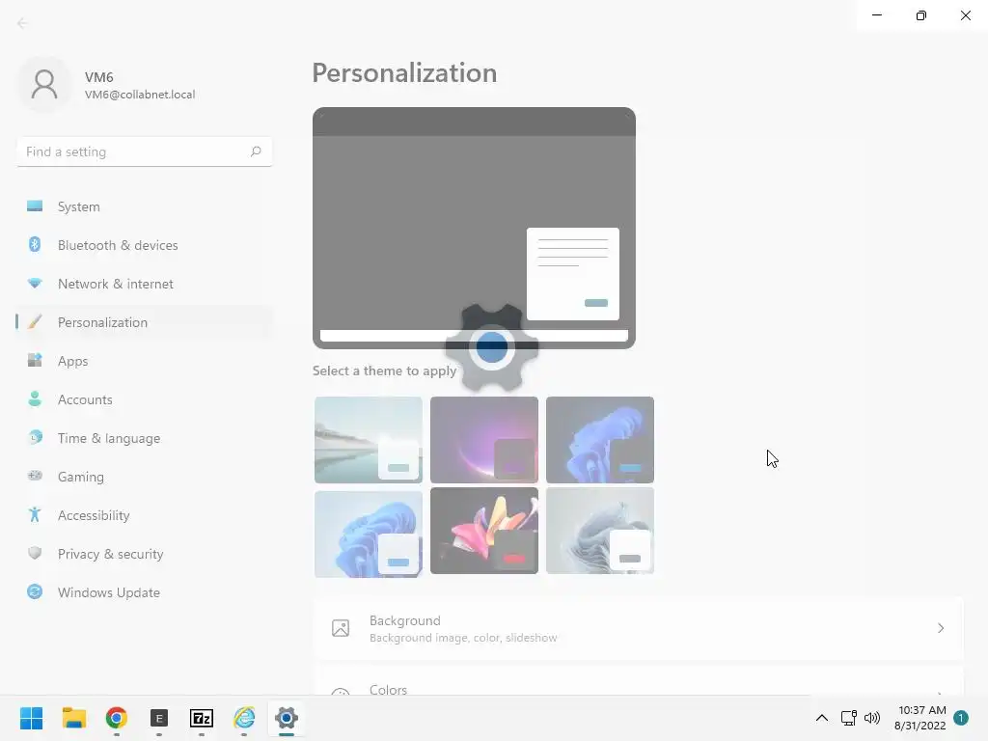The height and width of the screenshot is (741, 988).
Task: Click the Network wifi icon
Action: click(x=35, y=284)
